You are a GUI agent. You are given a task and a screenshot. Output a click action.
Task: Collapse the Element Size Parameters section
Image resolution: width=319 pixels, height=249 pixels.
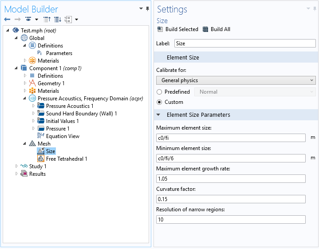(159, 115)
